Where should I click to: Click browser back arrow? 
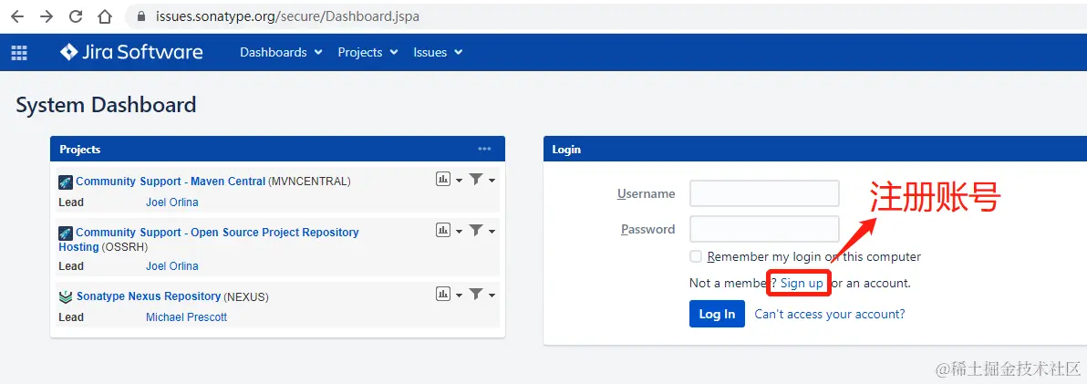coord(17,16)
